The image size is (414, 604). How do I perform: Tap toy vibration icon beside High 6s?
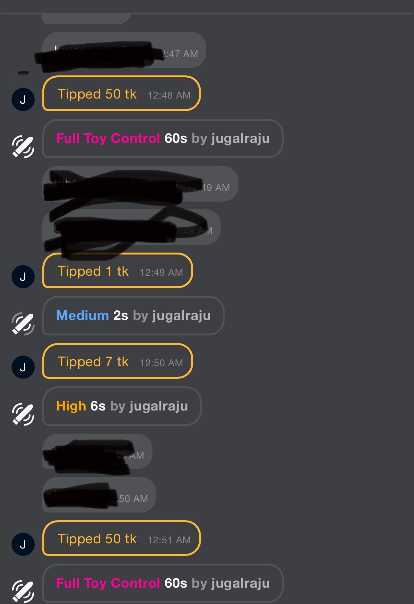pyautogui.click(x=23, y=414)
